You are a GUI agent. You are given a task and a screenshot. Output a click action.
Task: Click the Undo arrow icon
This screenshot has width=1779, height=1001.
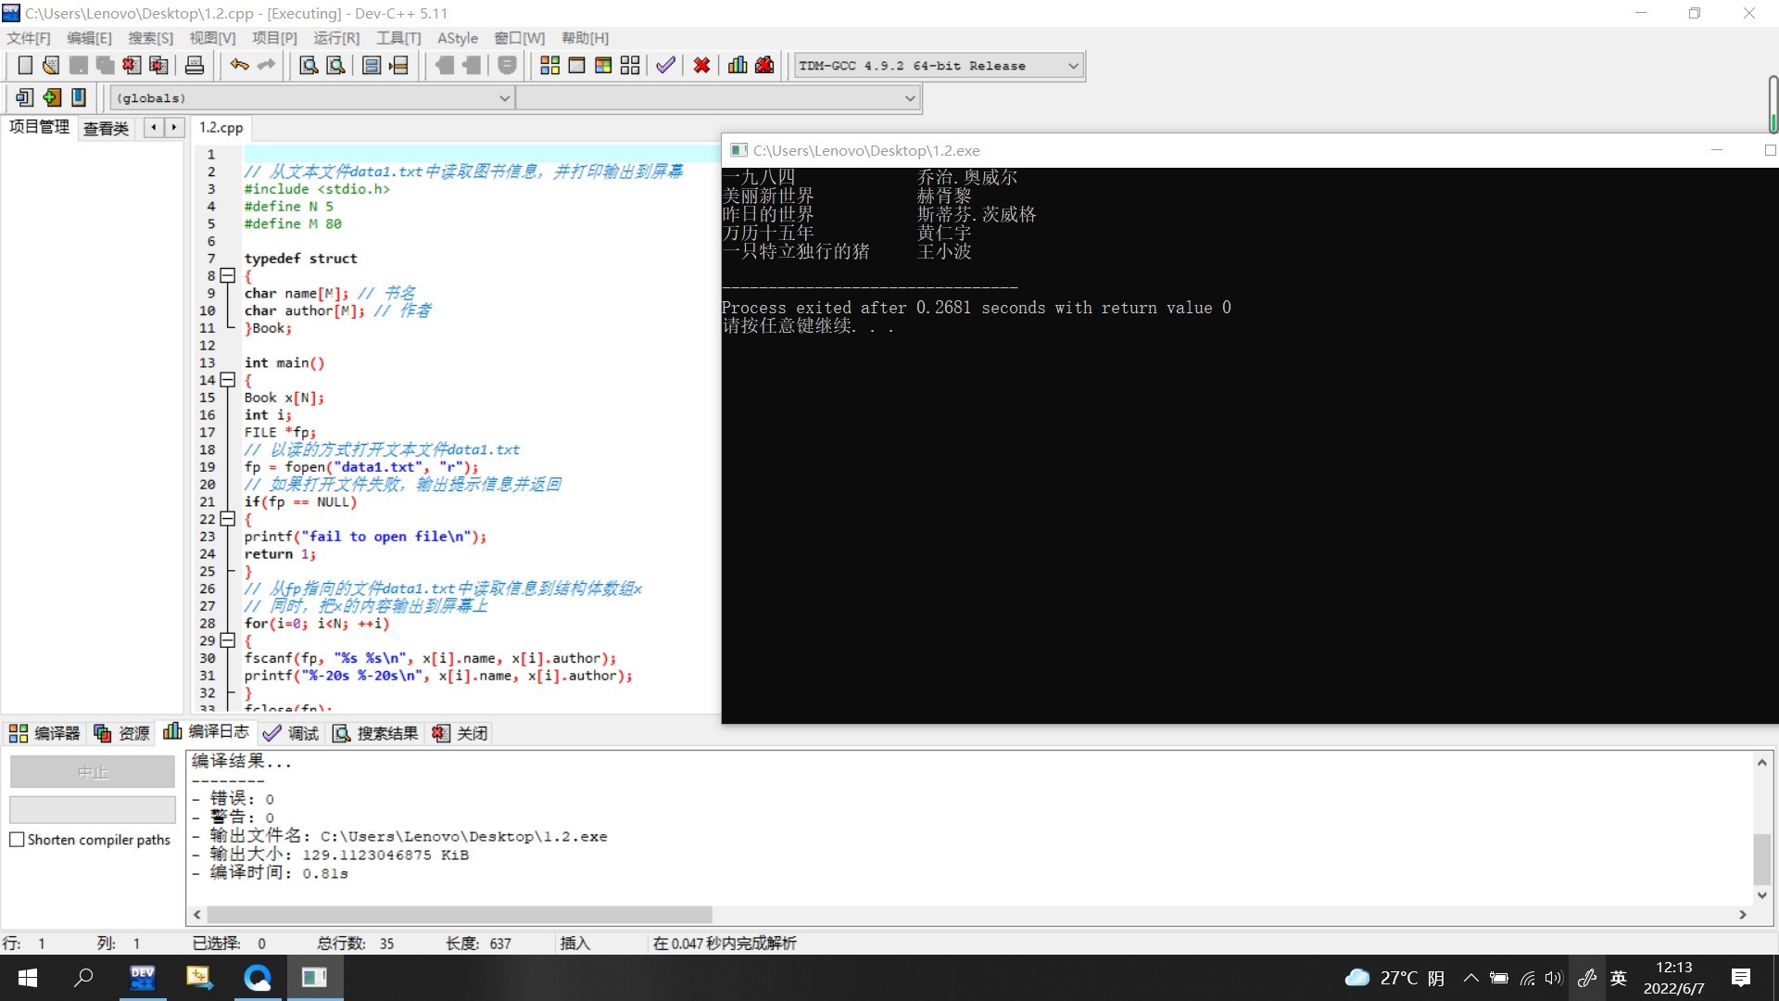[x=239, y=65]
